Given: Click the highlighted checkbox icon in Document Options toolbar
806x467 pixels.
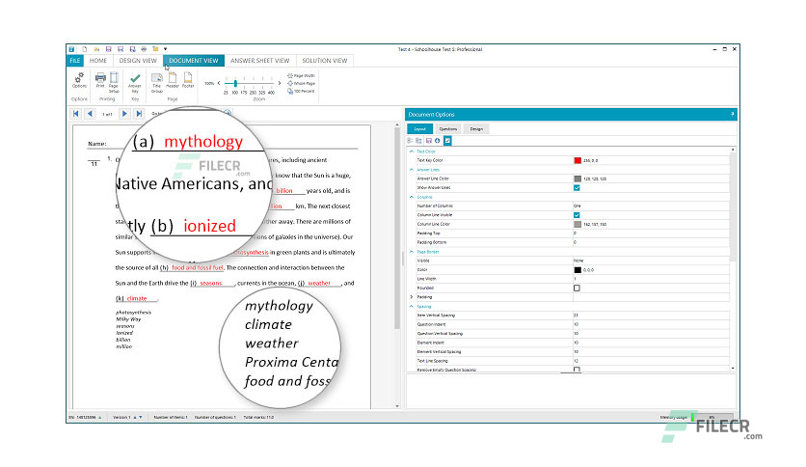Looking at the screenshot, I should coord(447,141).
